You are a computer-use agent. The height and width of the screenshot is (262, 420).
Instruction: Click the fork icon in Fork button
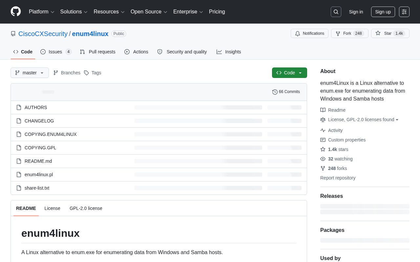tap(338, 33)
